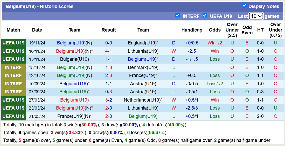Click the England(U19) team name
This screenshot has height=146, width=285.
pyautogui.click(x=142, y=43)
